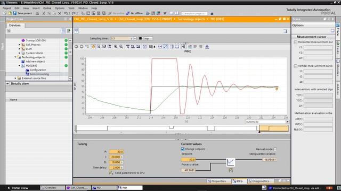Click the icon below the editor title bar
The image size is (341, 191).
76,31
